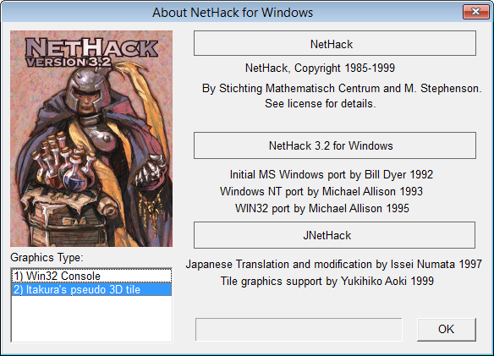Image resolution: width=494 pixels, height=356 pixels.
Task: Close the About NetHack window
Action: (475, 12)
